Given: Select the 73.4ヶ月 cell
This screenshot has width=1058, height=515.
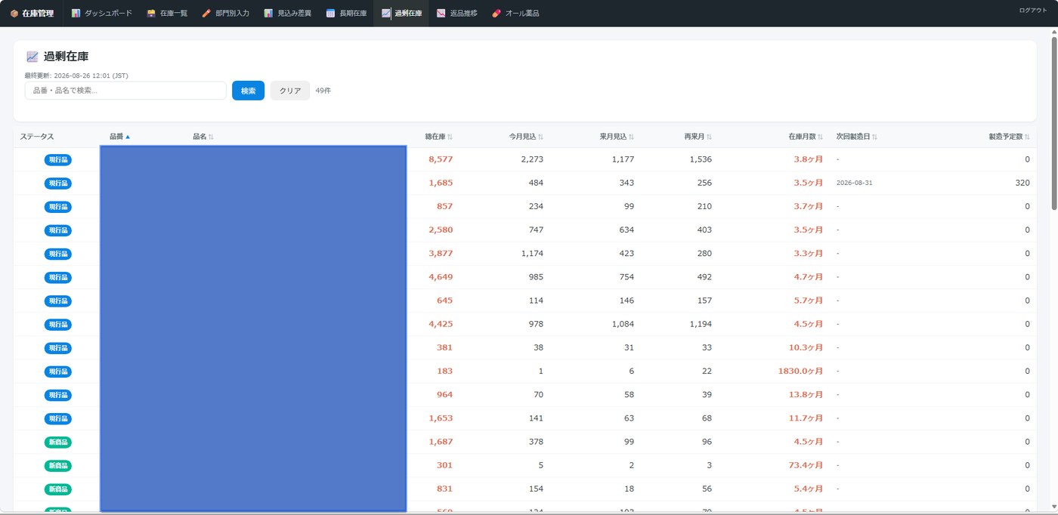Looking at the screenshot, I should tap(806, 465).
